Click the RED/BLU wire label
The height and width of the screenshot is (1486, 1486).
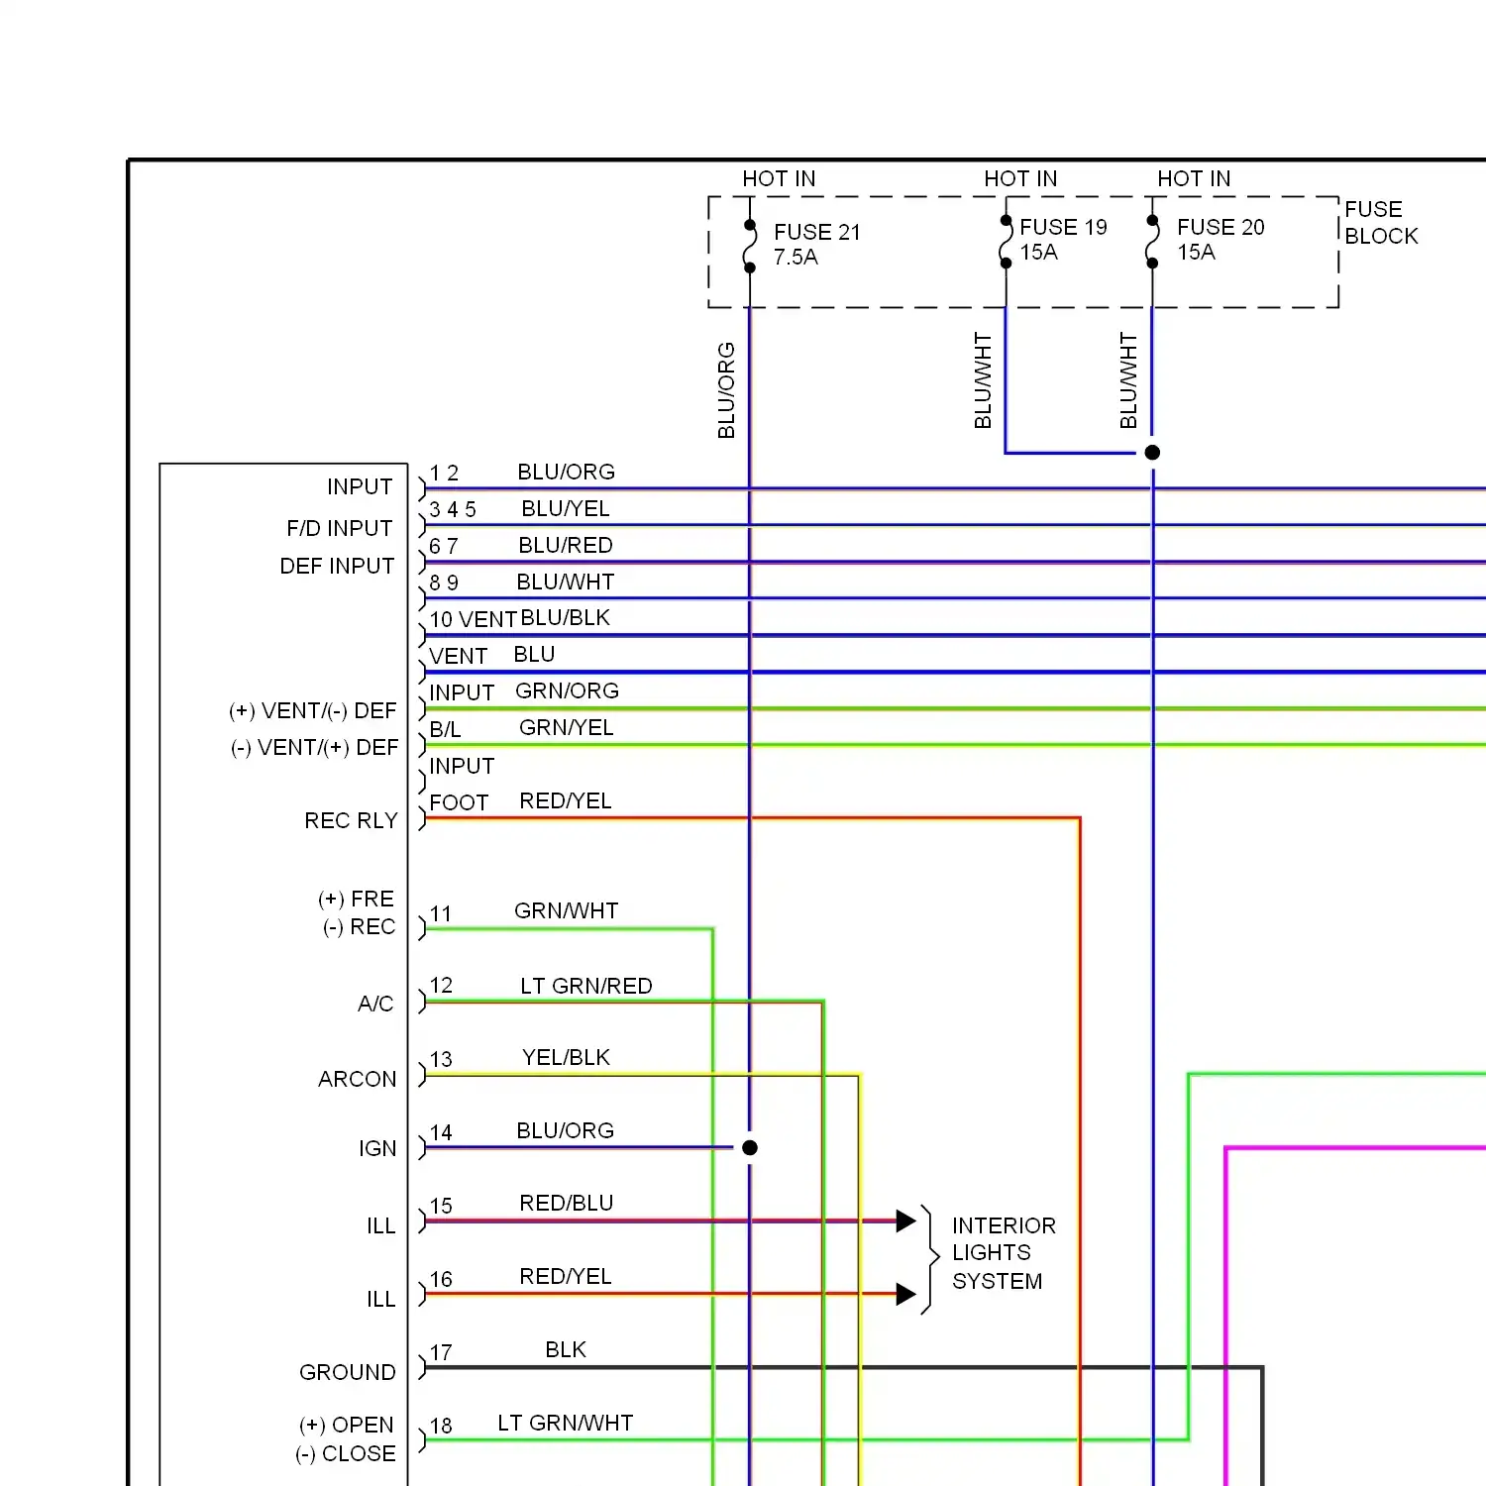(x=567, y=1203)
